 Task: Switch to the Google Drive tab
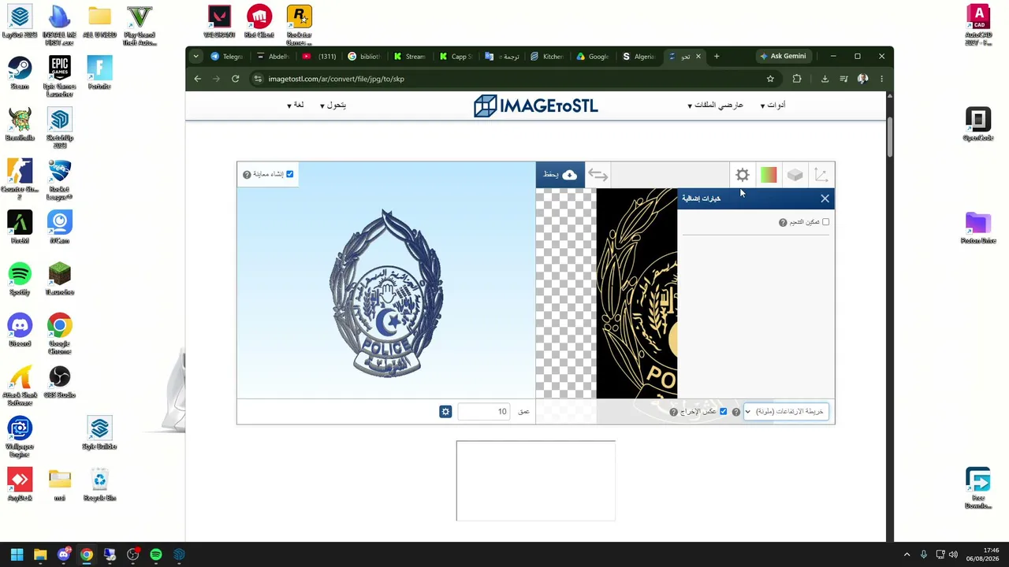point(593,57)
